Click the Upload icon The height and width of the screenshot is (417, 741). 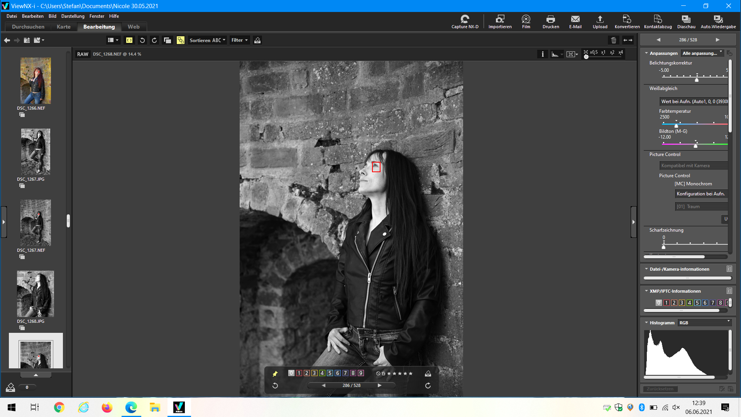[x=600, y=22]
